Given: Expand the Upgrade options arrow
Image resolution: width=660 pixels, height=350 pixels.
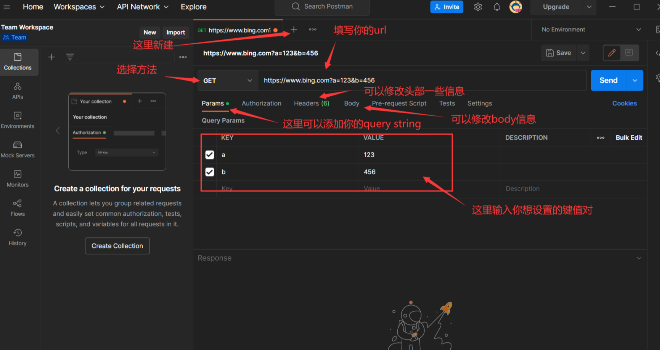Looking at the screenshot, I should click(x=589, y=7).
